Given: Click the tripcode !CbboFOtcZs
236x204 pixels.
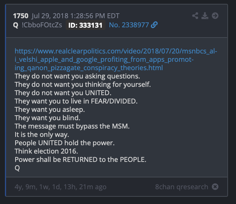Looking at the screenshot, I should coord(42,25).
